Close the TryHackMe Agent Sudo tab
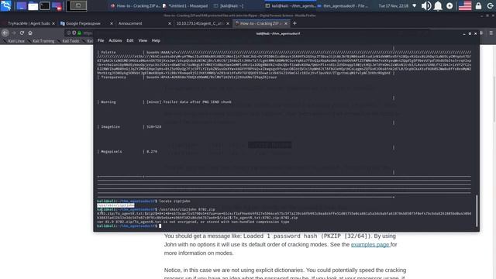This screenshot has width=496, height=279. coord(53,23)
